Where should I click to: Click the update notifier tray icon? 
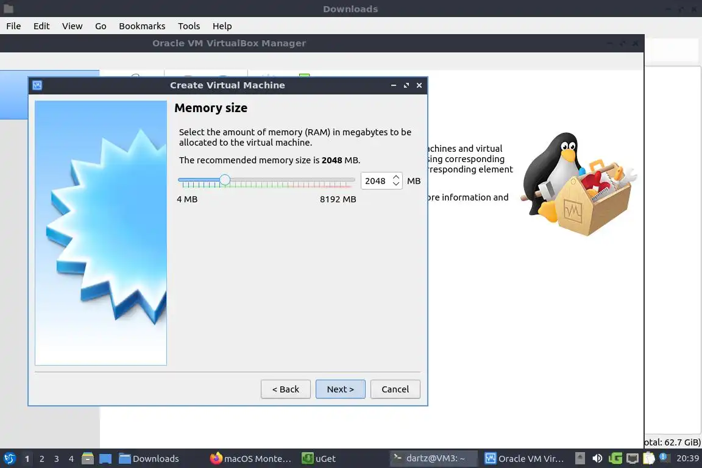[x=664, y=458]
